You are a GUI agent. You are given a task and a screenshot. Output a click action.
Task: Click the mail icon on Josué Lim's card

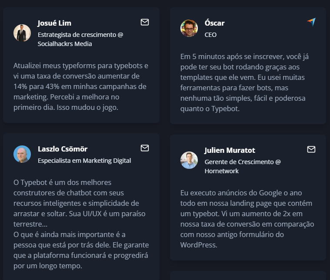[x=145, y=22]
